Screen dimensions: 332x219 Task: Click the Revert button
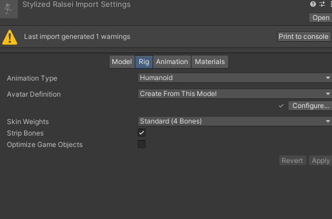point(292,161)
